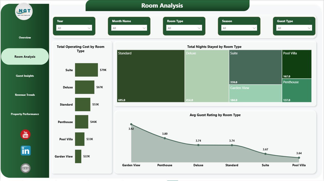Expand the Guest Type dropdown
This screenshot has width=324, height=181.
294,28
